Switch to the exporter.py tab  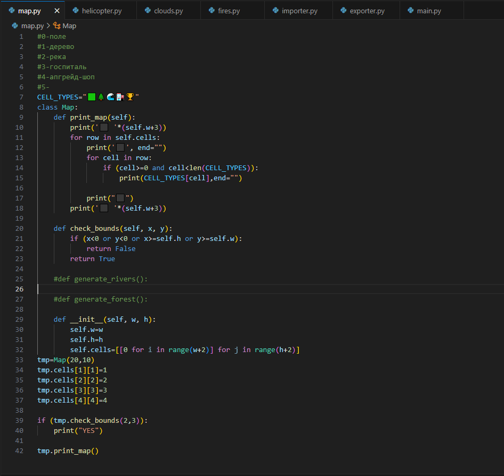point(366,11)
